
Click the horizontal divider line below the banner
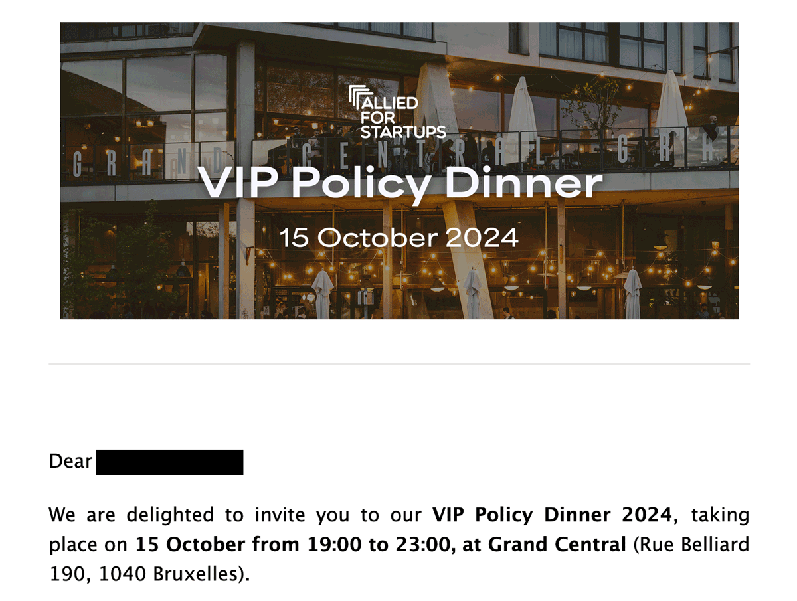click(x=399, y=364)
